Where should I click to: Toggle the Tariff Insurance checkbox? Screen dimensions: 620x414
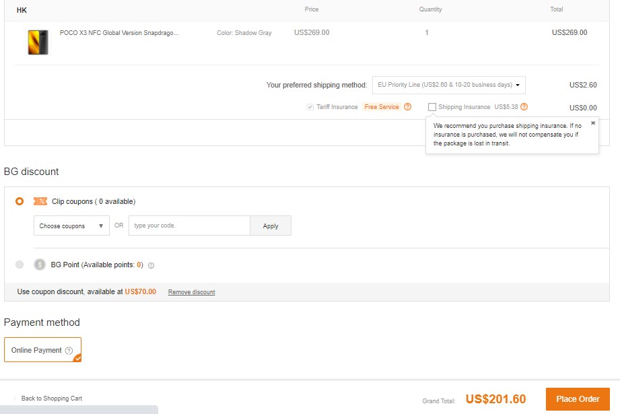[x=310, y=107]
